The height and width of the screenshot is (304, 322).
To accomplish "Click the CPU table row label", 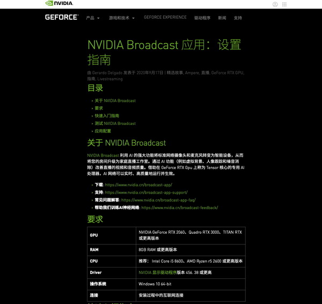I will tap(93, 261).
